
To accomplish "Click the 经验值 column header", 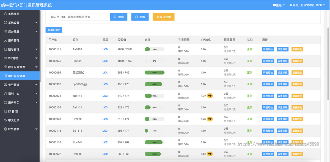I will tap(122, 40).
